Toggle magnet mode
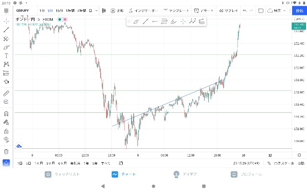 [6, 114]
